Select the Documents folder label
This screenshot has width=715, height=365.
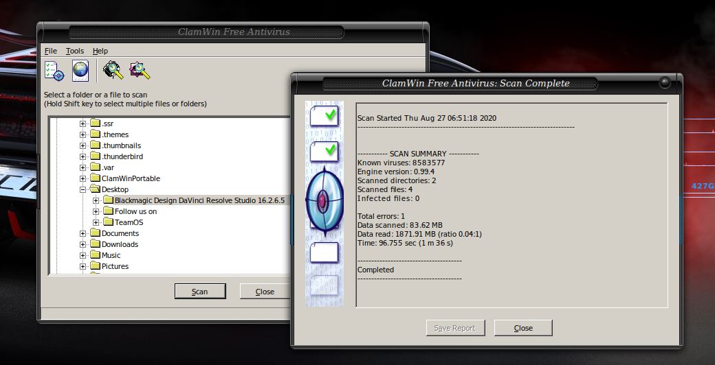pos(120,233)
